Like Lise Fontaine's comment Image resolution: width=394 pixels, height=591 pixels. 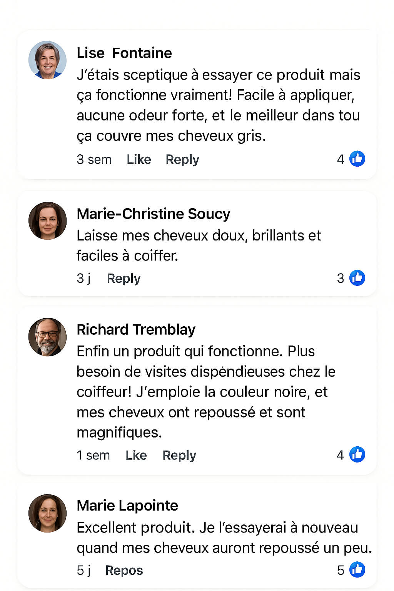tap(139, 159)
